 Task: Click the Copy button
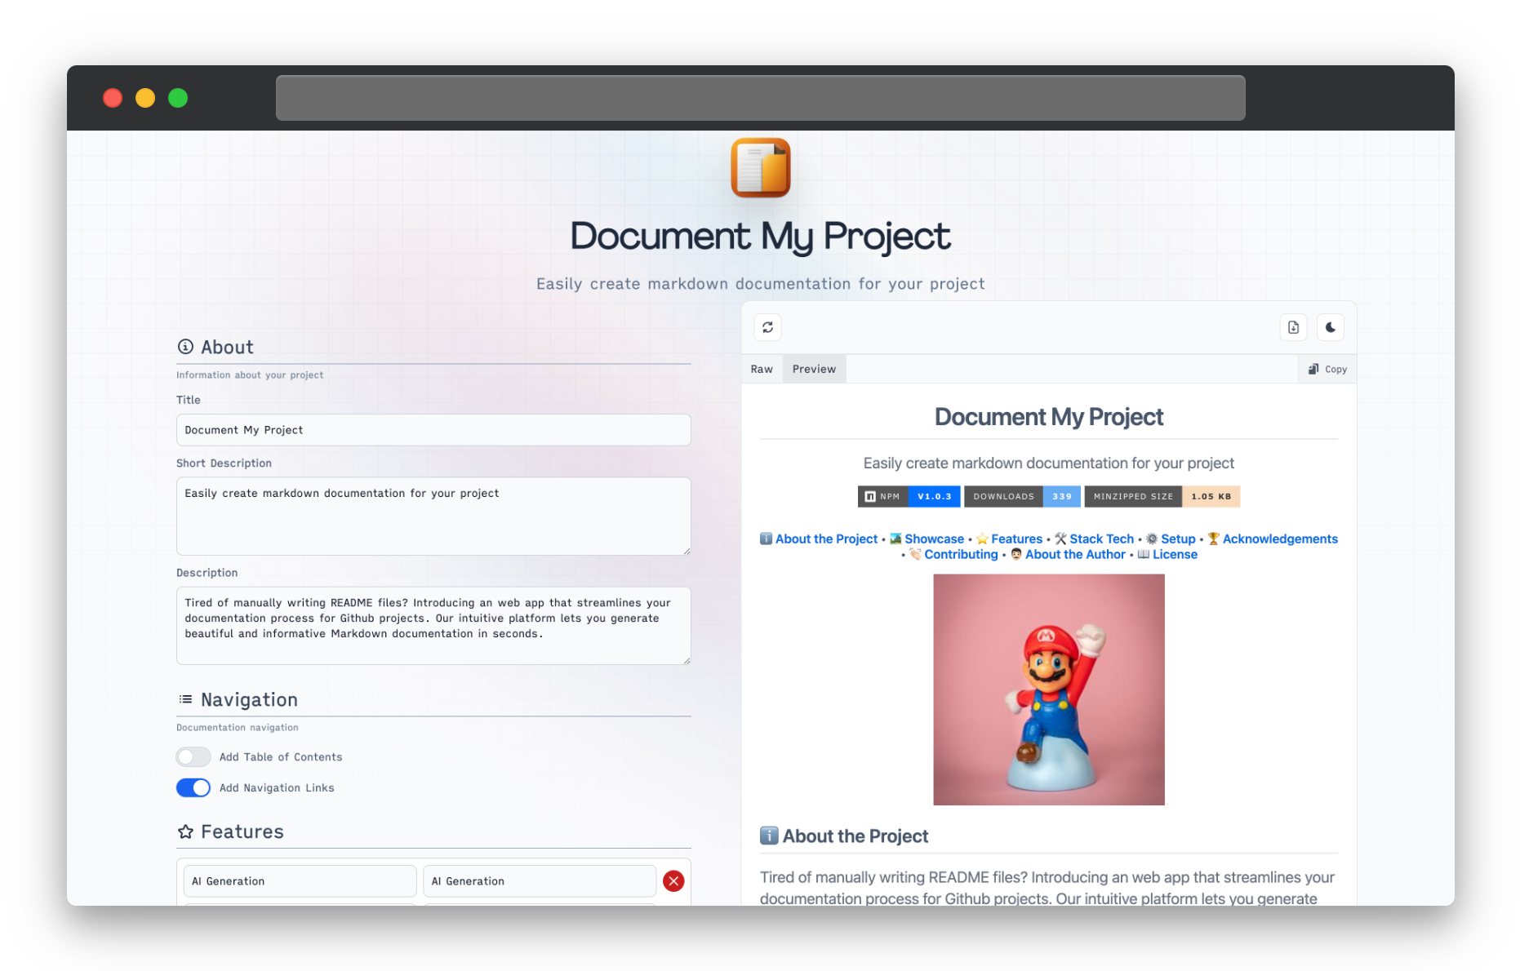point(1327,369)
